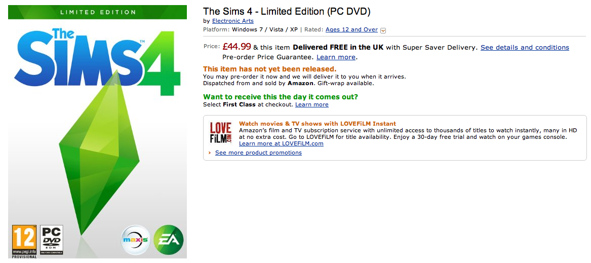Click the £44.99 price
Image resolution: width=591 pixels, height=263 pixels.
click(237, 47)
